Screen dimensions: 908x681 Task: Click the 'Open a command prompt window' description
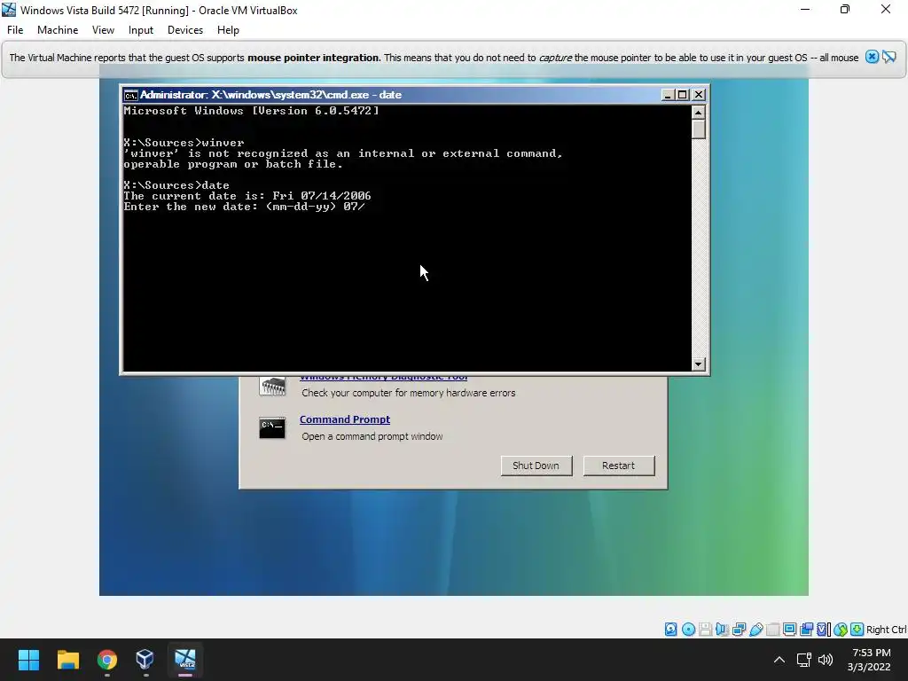click(372, 436)
